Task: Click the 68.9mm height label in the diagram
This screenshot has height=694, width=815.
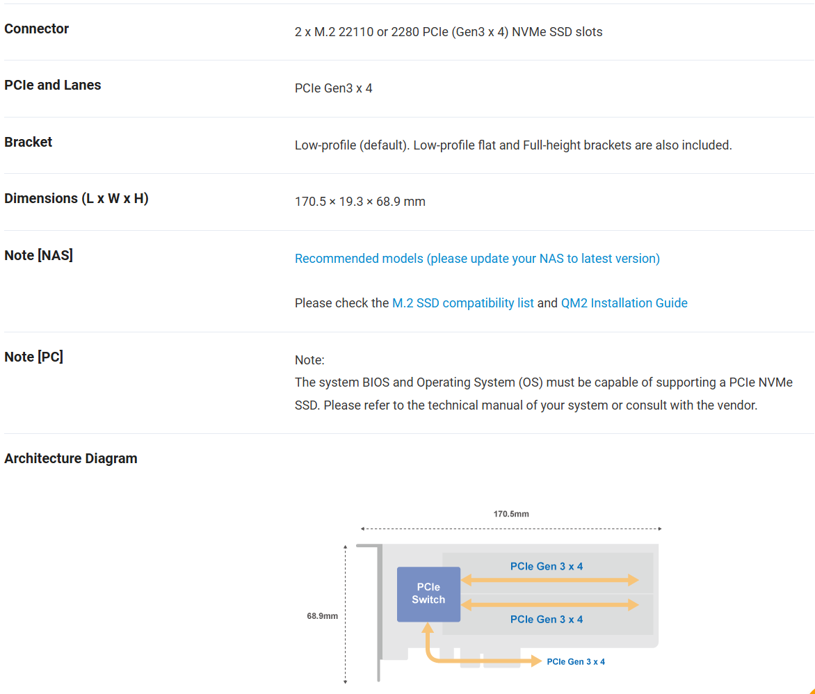Action: point(322,616)
